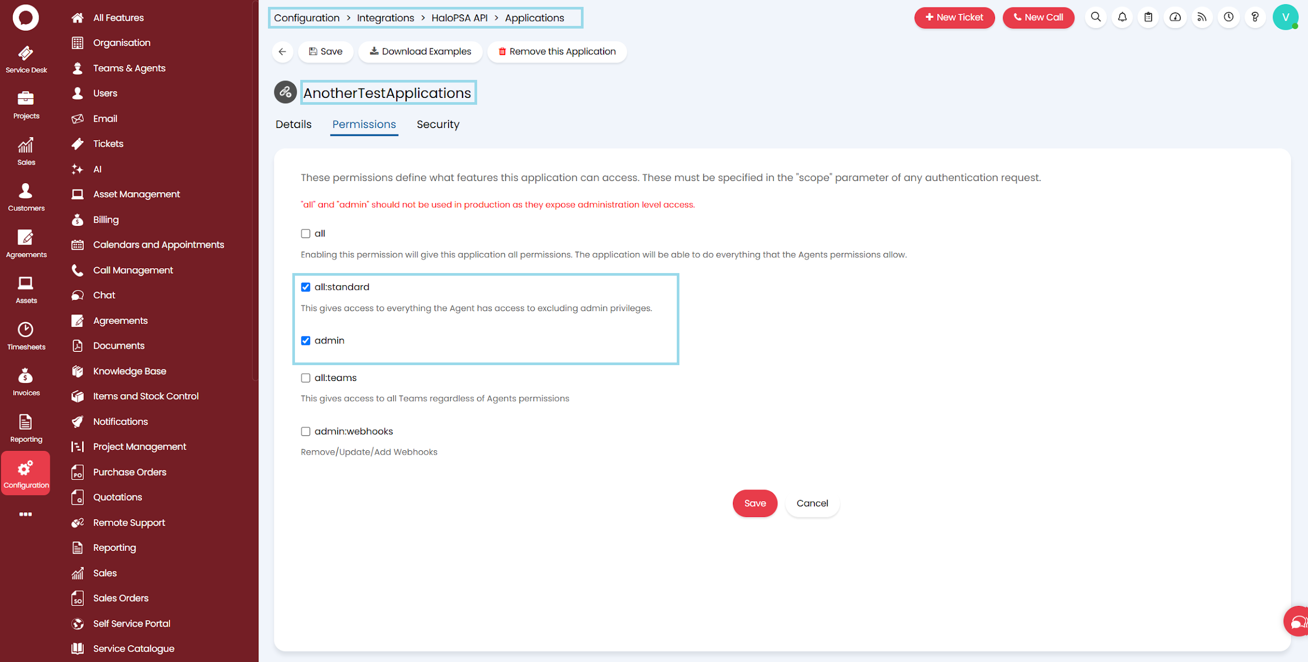Image resolution: width=1308 pixels, height=662 pixels.
Task: Click the clock icon in top bar
Action: pyautogui.click(x=1228, y=17)
